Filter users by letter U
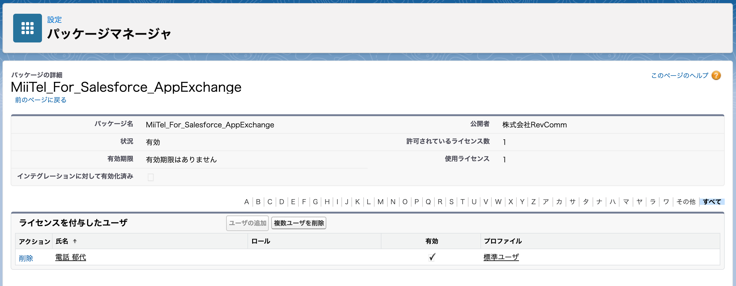 (474, 202)
